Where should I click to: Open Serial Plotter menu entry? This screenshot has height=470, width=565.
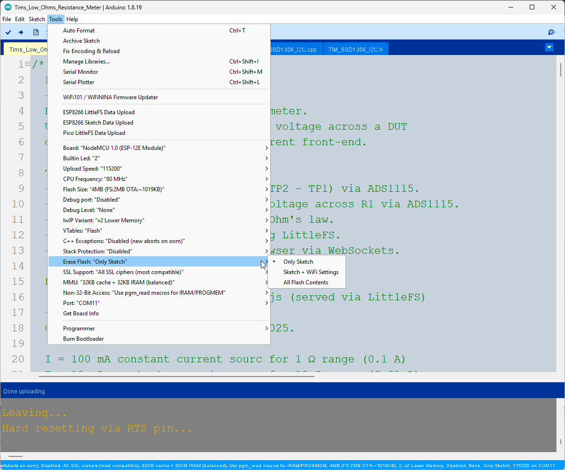pyautogui.click(x=159, y=82)
